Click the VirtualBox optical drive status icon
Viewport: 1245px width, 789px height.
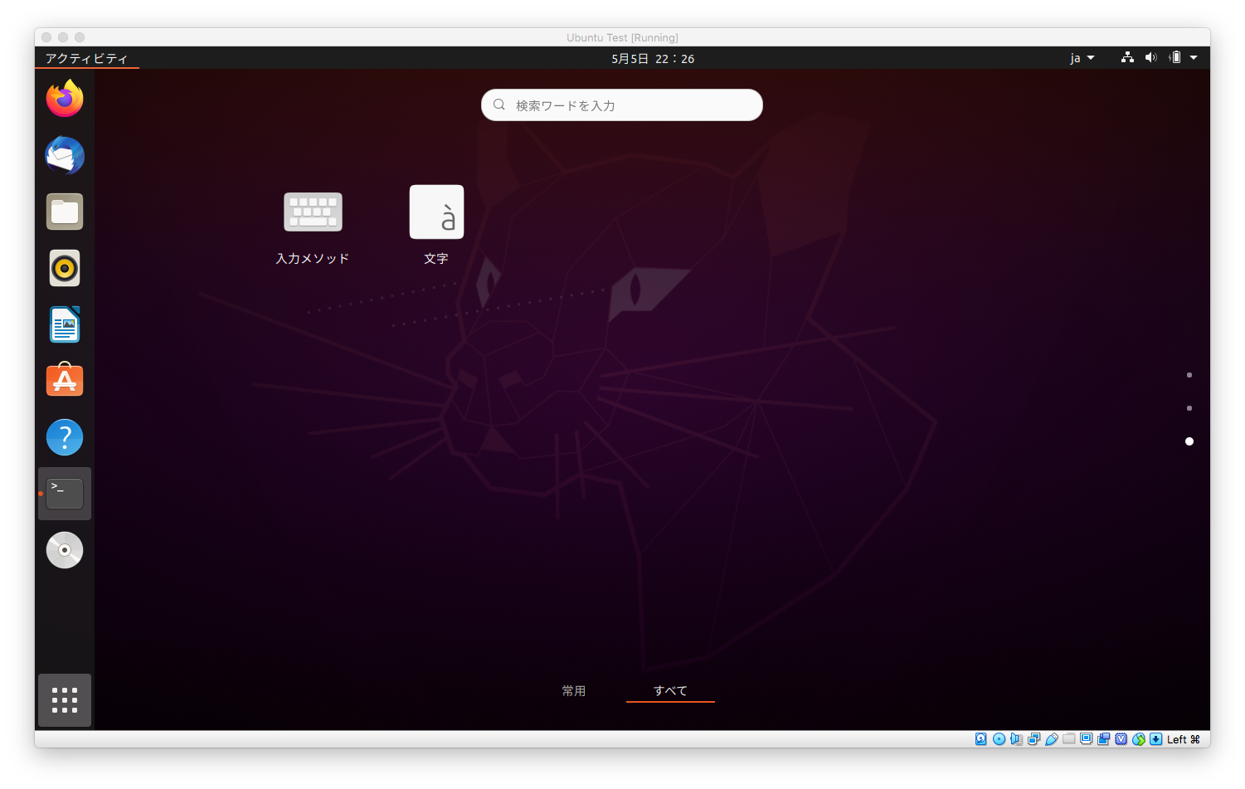click(x=999, y=739)
